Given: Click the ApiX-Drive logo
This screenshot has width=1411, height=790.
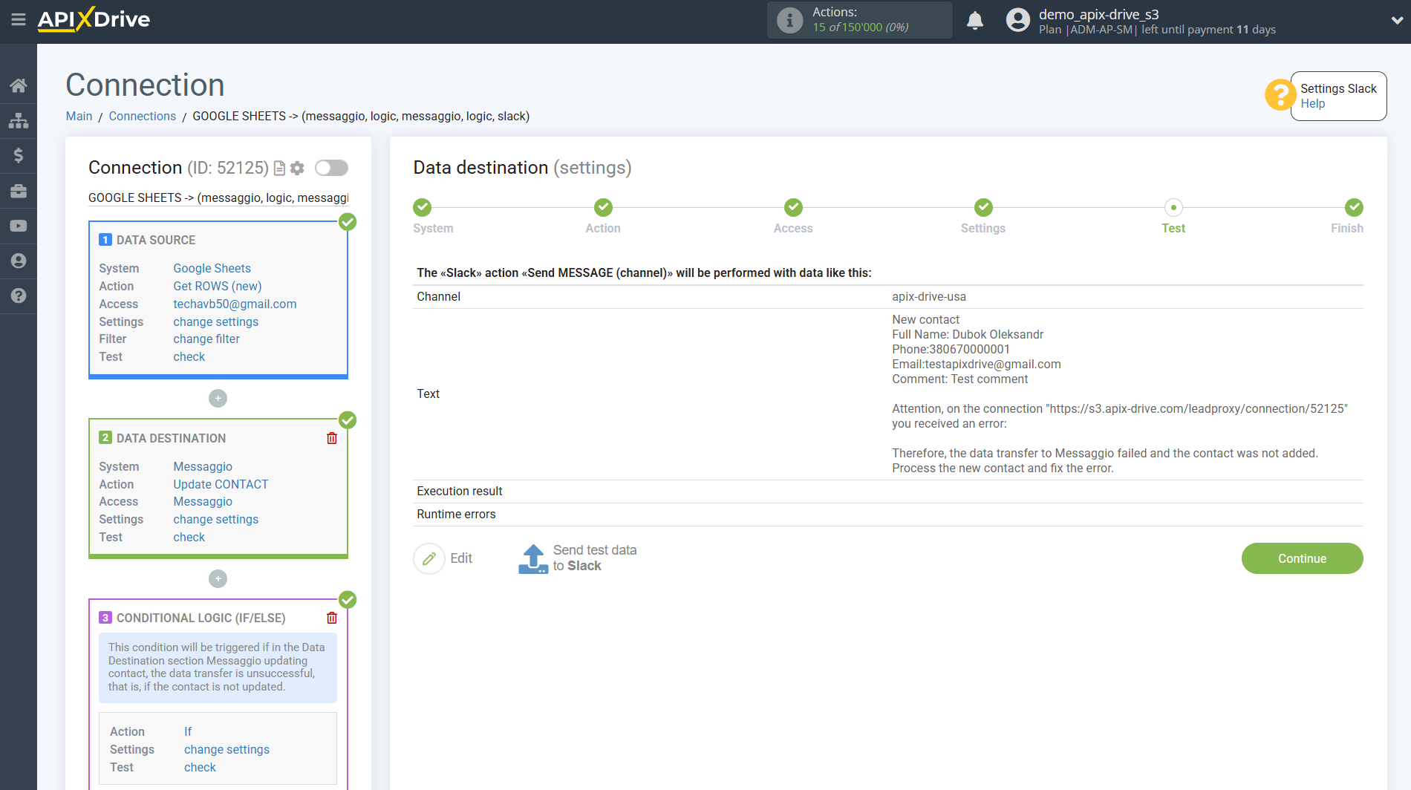Looking at the screenshot, I should (x=94, y=19).
